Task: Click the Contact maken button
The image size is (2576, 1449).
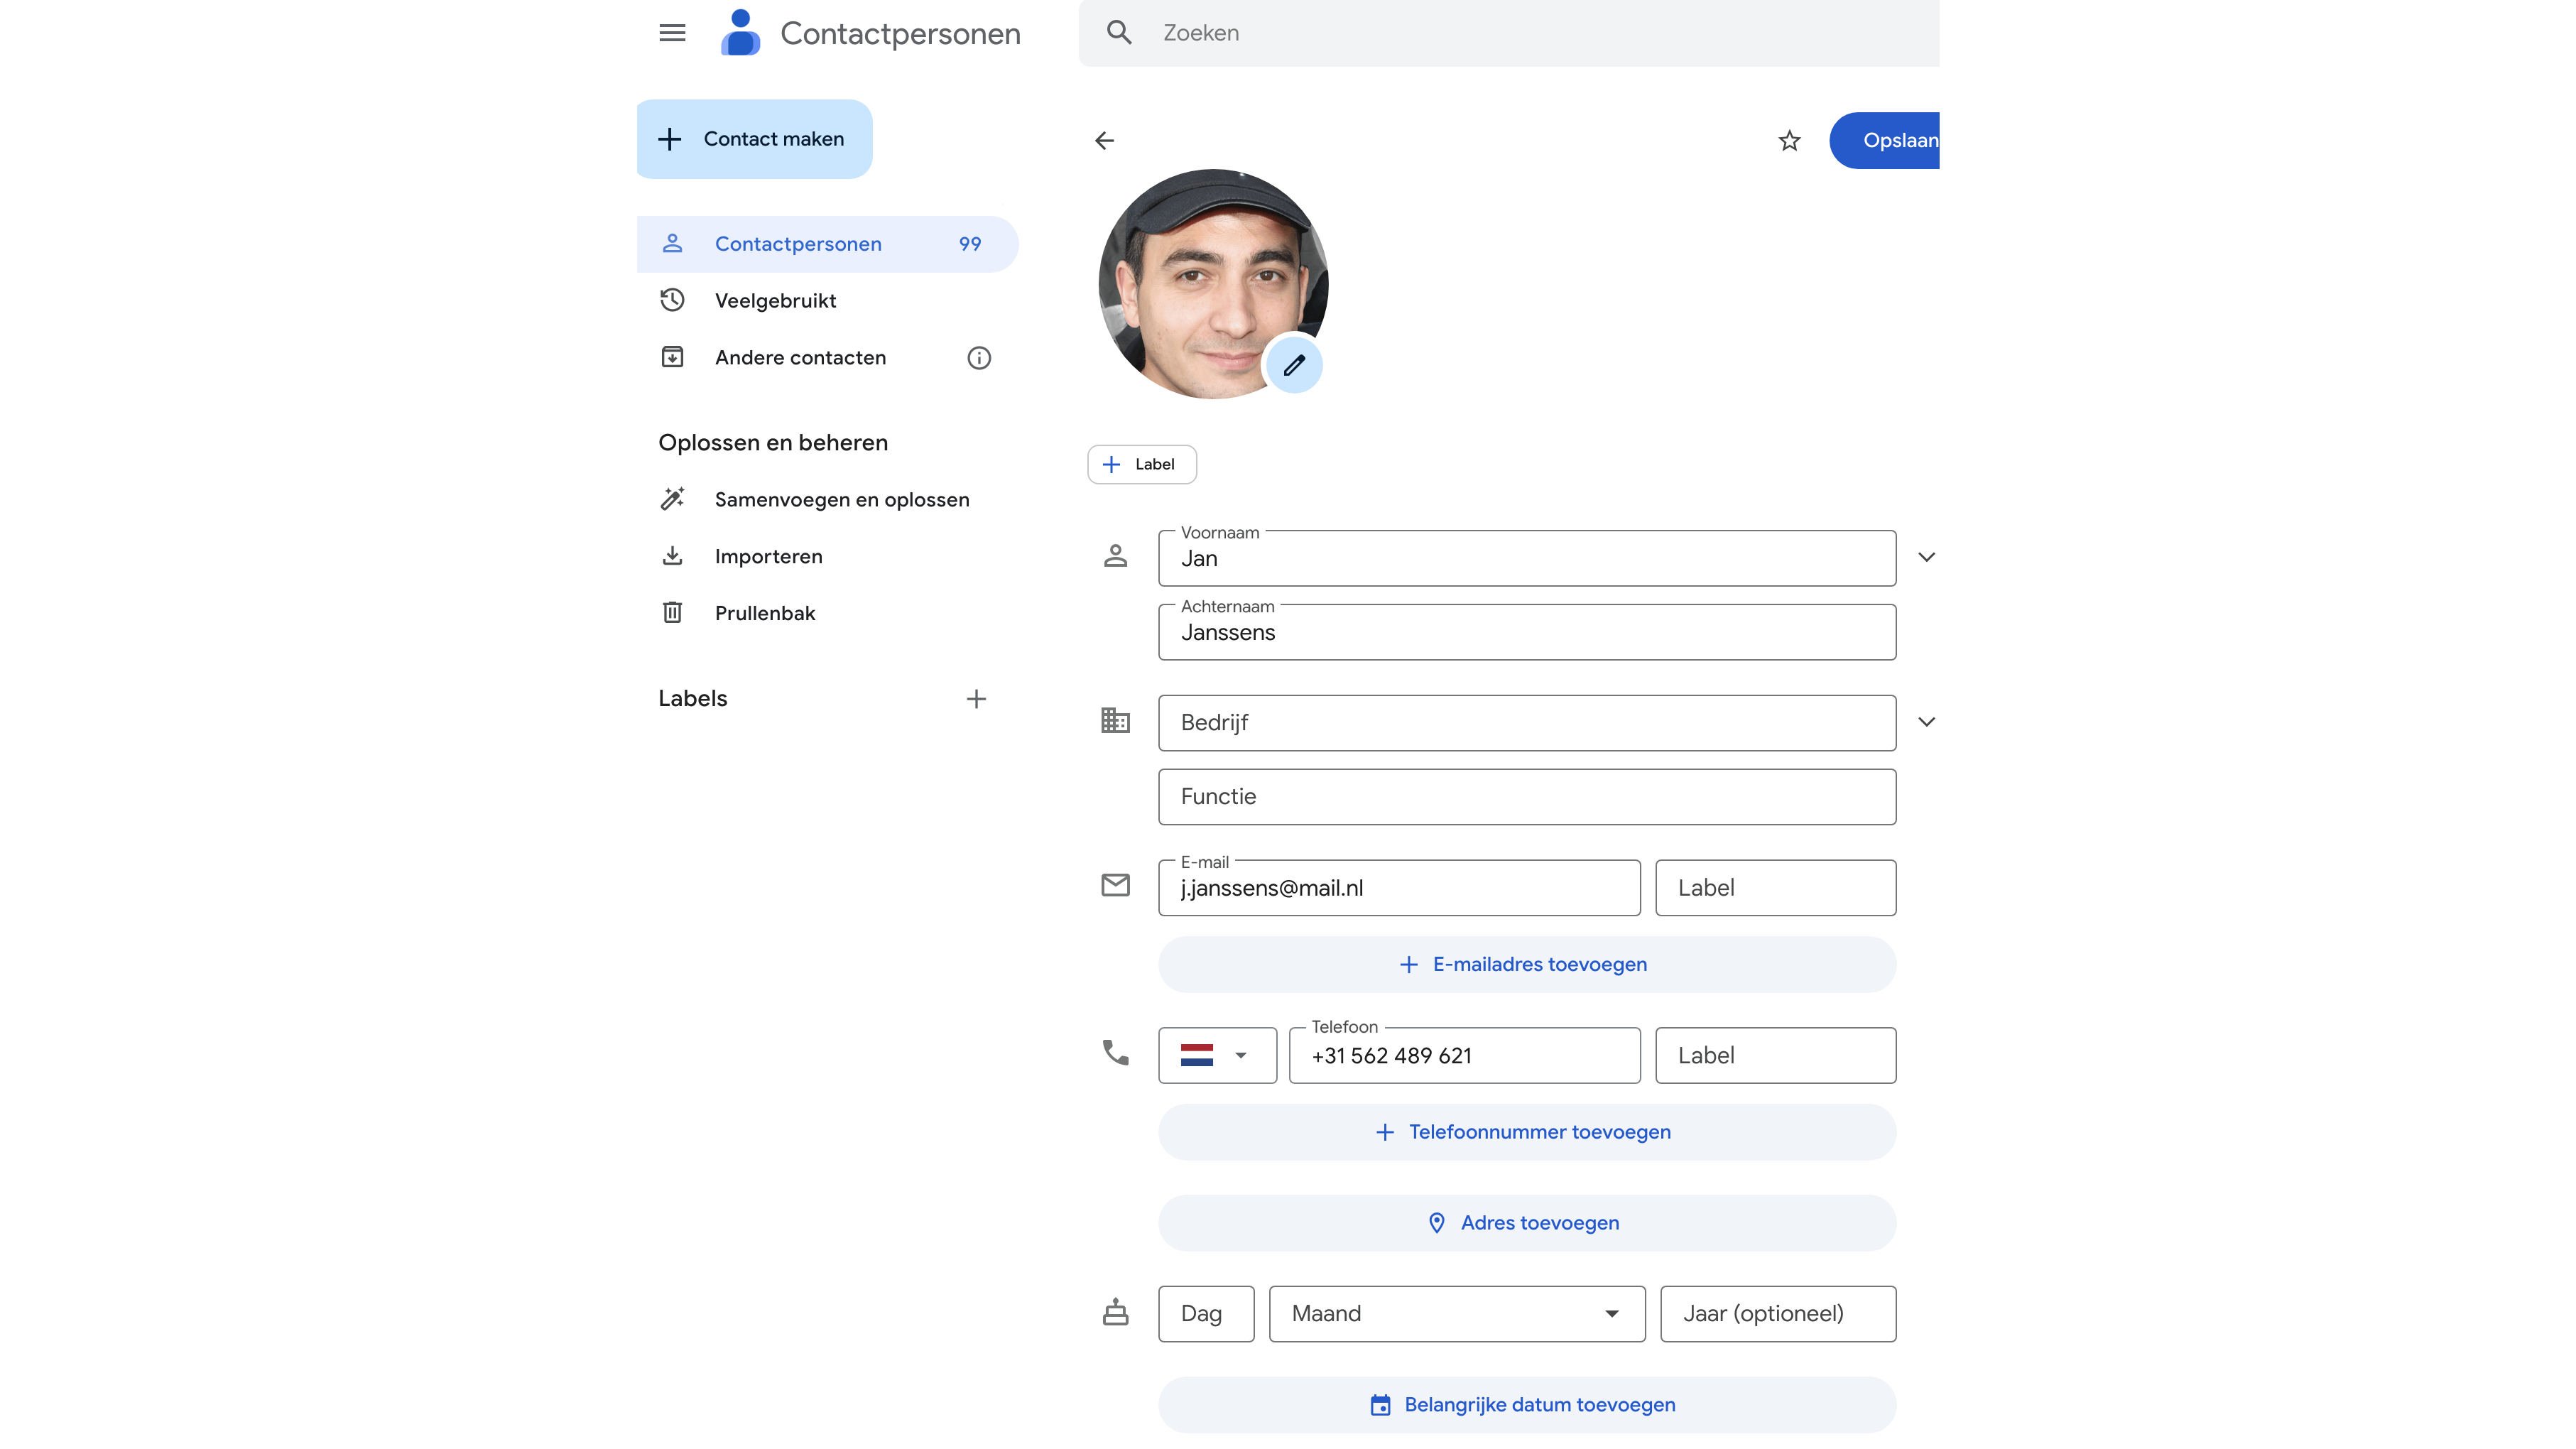Action: click(x=754, y=139)
